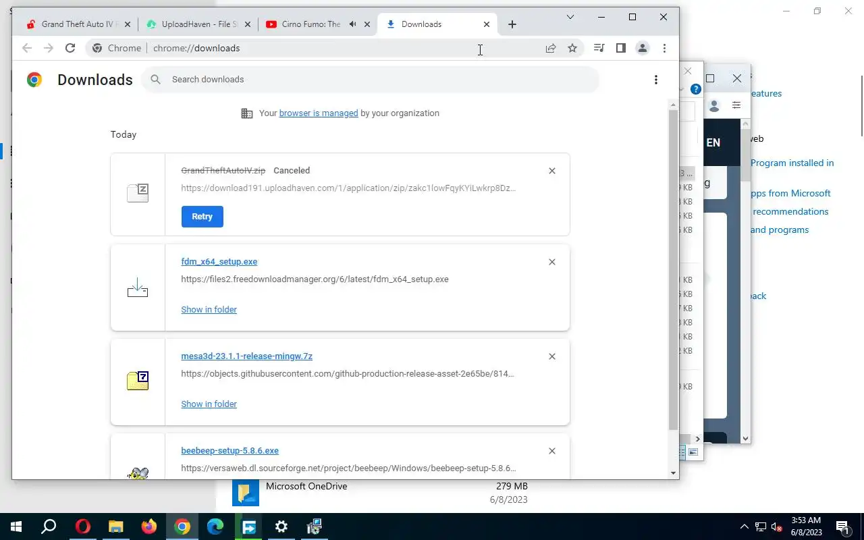
Task: Show mesa3d-23.1.1-release-mingw.7z in folder
Action: [x=209, y=404]
